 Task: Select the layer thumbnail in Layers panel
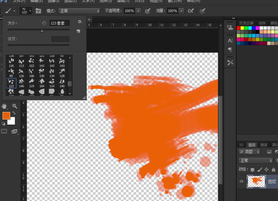(x=256, y=182)
